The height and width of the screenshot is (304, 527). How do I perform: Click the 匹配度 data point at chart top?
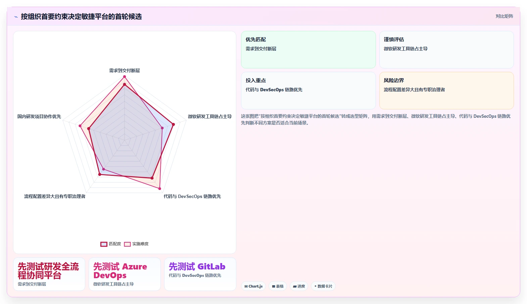pyautogui.click(x=125, y=85)
